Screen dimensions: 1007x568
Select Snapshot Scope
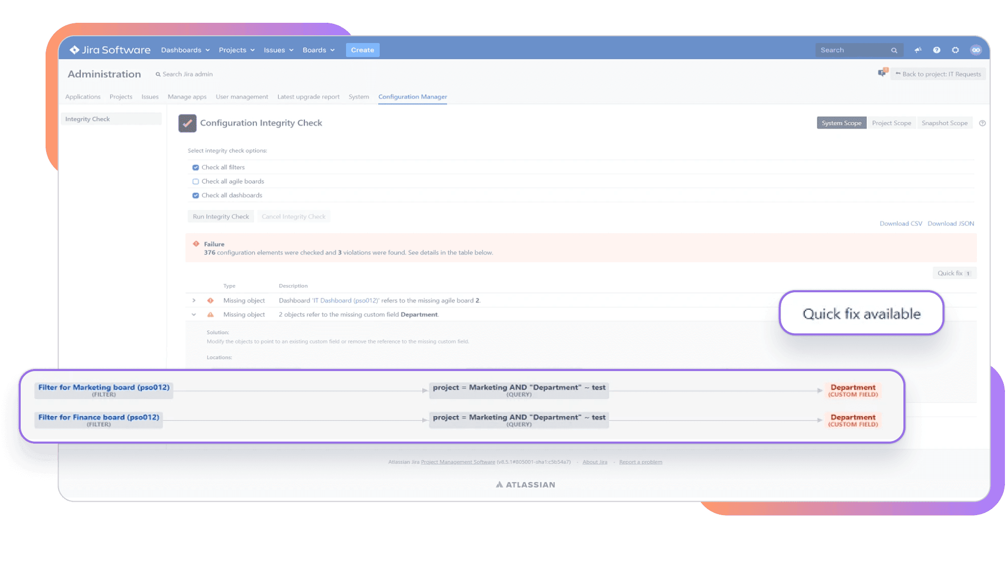[x=944, y=123]
